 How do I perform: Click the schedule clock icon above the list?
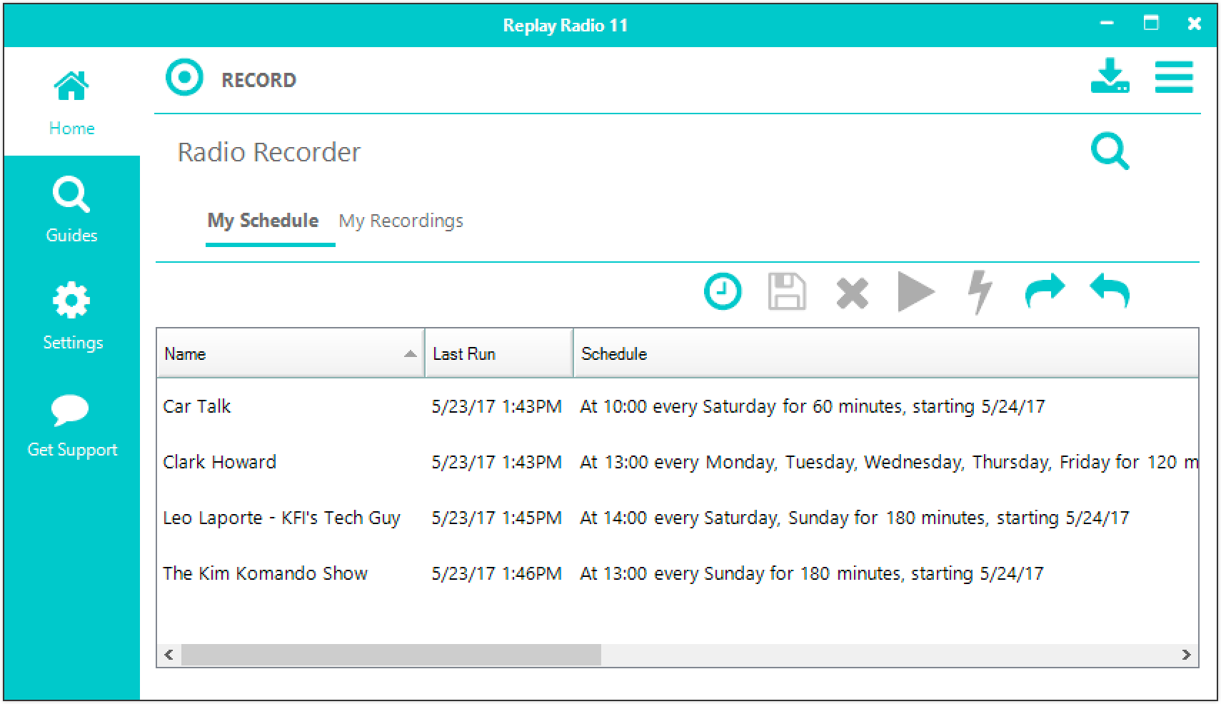[722, 291]
